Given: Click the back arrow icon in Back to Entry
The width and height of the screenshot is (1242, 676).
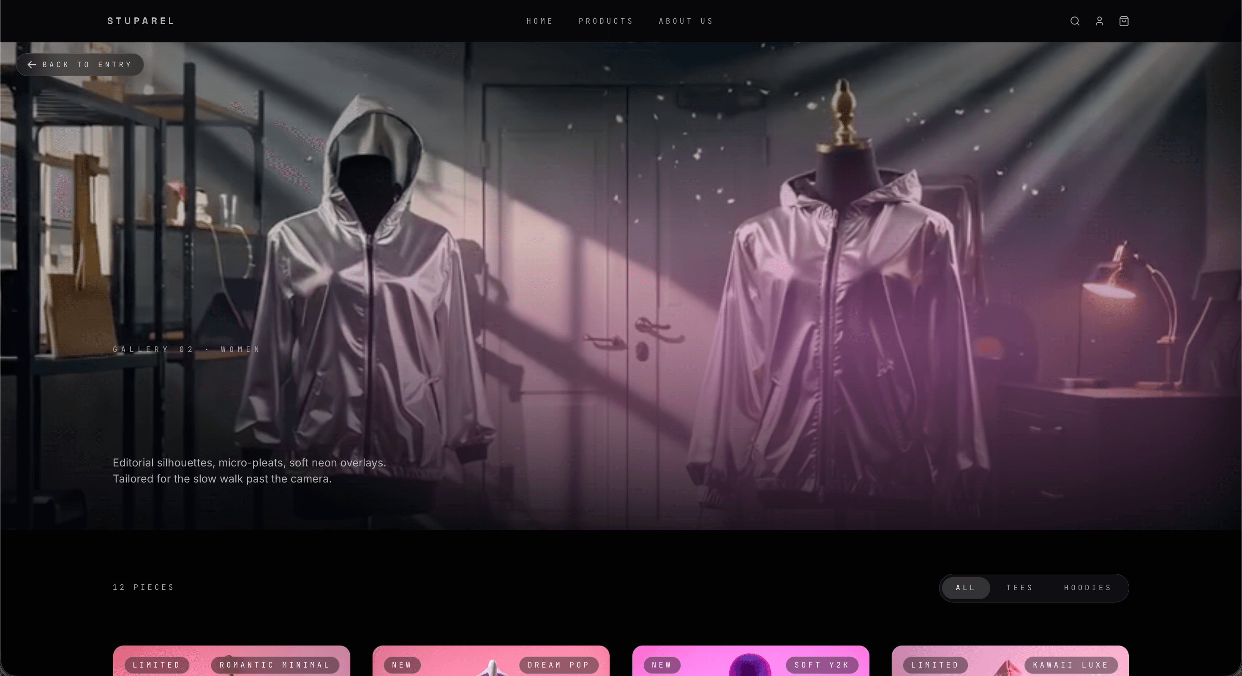Looking at the screenshot, I should click(x=32, y=65).
